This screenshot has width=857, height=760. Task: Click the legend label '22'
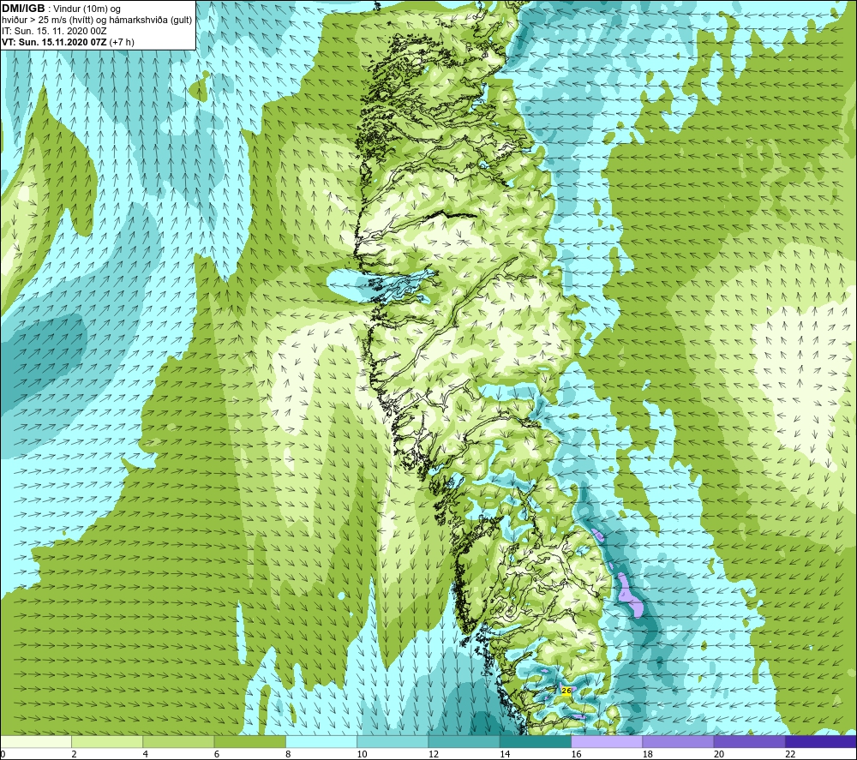tap(790, 754)
